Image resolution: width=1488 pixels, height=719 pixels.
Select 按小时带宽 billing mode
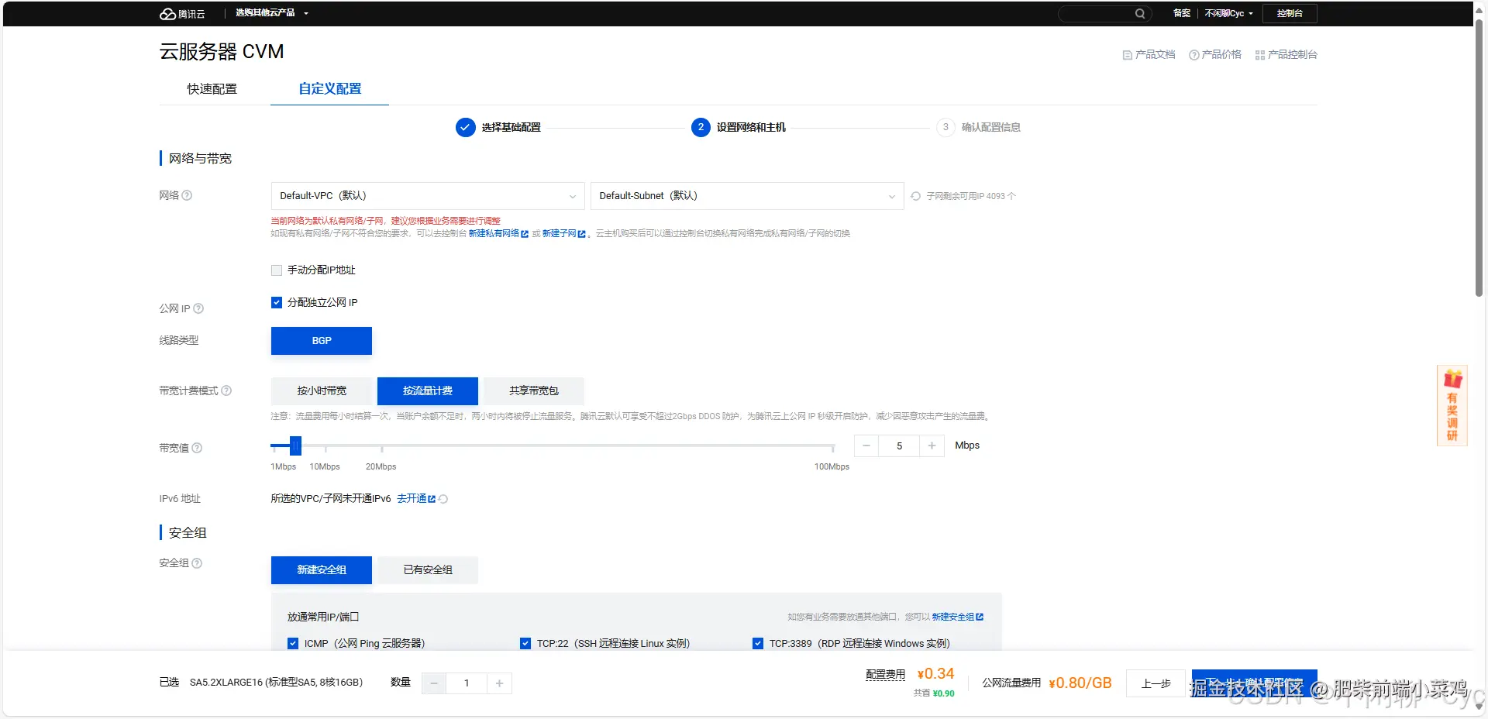pyautogui.click(x=322, y=391)
